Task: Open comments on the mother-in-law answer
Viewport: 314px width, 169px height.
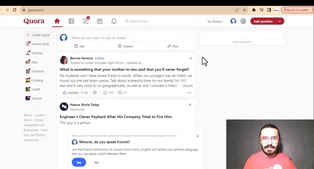Action: coord(108,93)
